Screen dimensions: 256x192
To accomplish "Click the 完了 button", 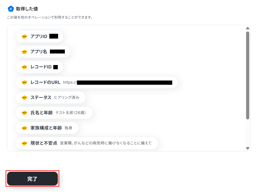I will (x=32, y=179).
